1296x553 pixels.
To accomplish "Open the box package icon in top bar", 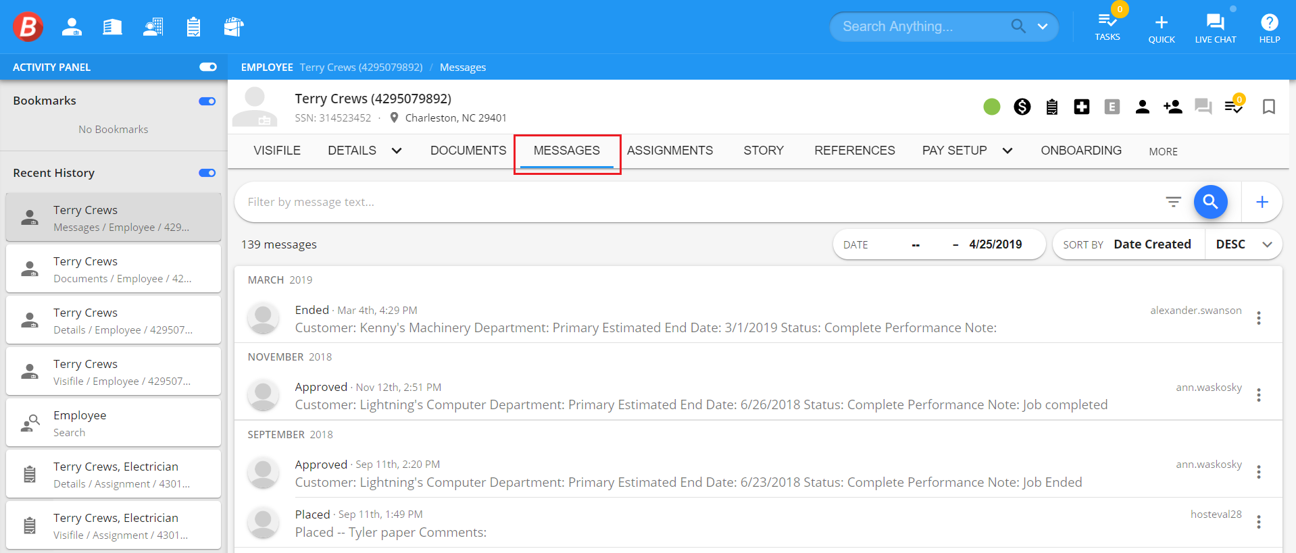I will click(234, 26).
